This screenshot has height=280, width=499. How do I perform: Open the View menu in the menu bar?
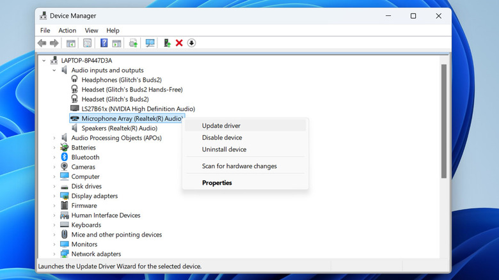click(x=91, y=30)
